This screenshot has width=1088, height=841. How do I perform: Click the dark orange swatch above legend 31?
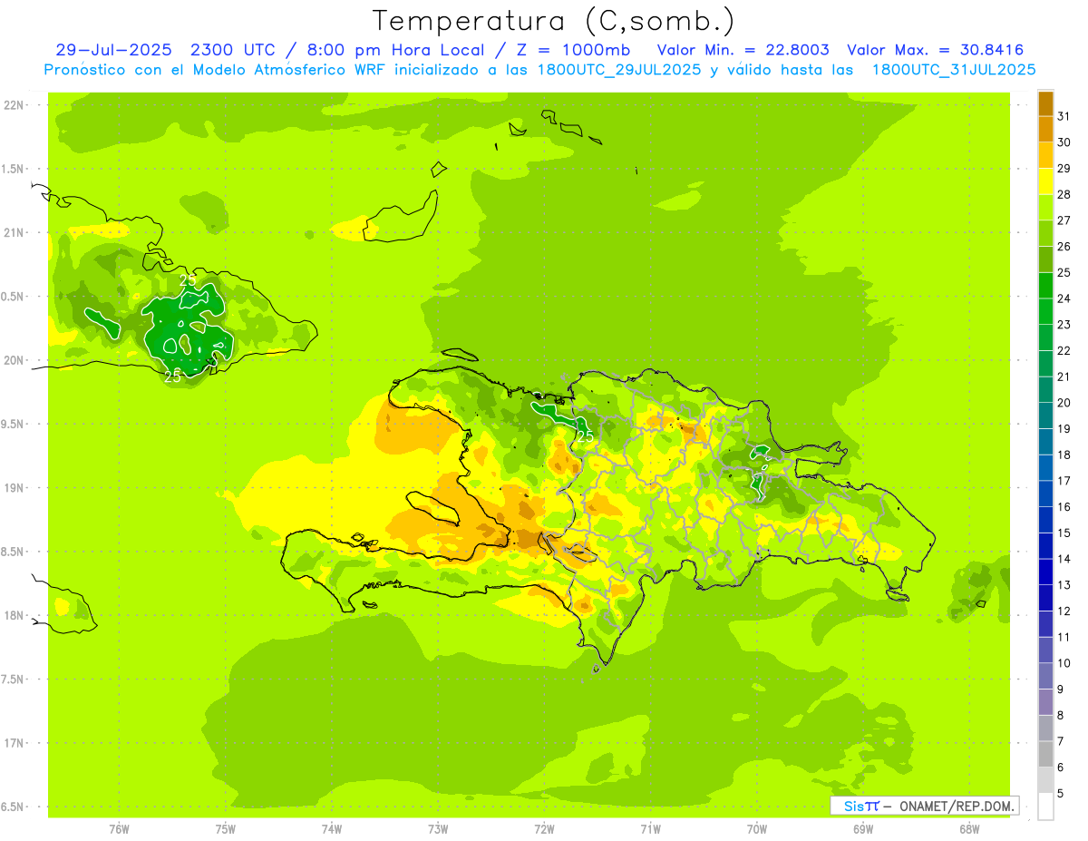(x=1045, y=103)
